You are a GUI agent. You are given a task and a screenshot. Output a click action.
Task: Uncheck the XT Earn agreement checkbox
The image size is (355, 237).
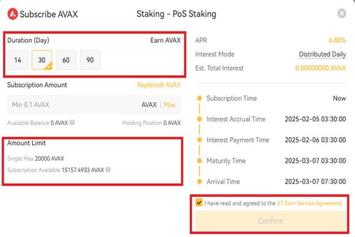[199, 203]
